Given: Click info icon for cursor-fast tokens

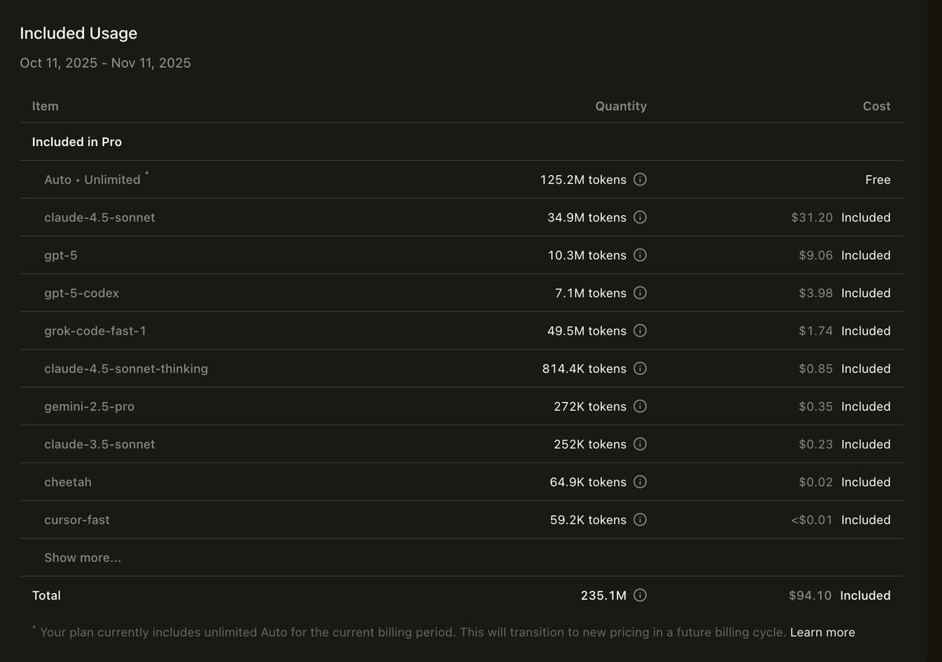Looking at the screenshot, I should click(640, 519).
